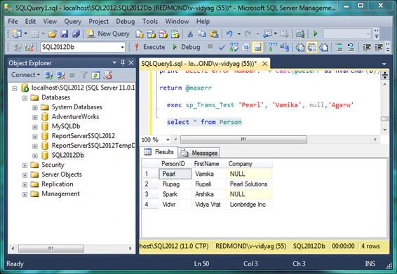Comment out the selected lines icon
The width and height of the screenshot is (397, 274).
(339, 48)
